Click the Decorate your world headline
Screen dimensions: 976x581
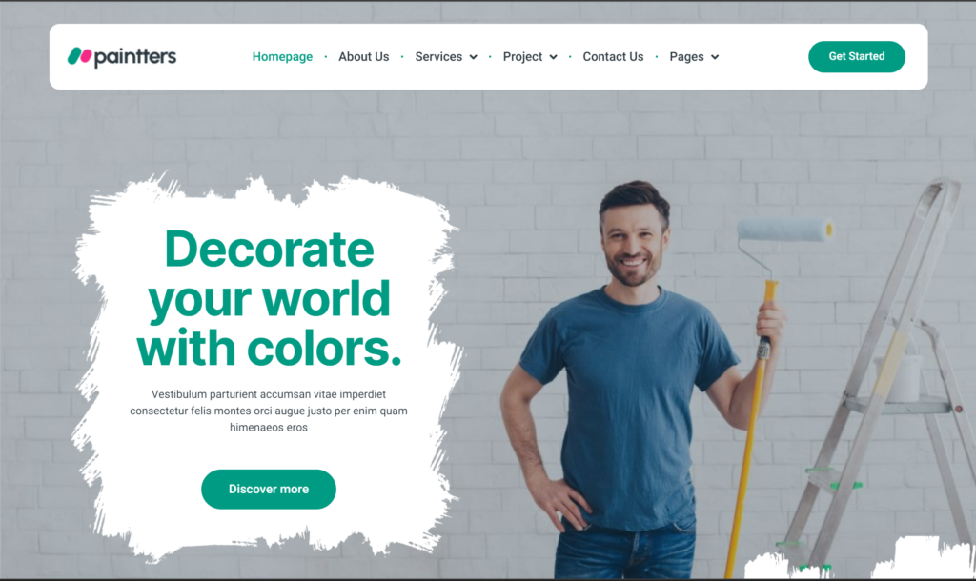pyautogui.click(x=269, y=298)
